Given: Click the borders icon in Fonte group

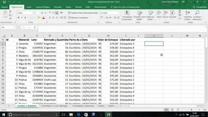Looking at the screenshot, I should [32, 18].
